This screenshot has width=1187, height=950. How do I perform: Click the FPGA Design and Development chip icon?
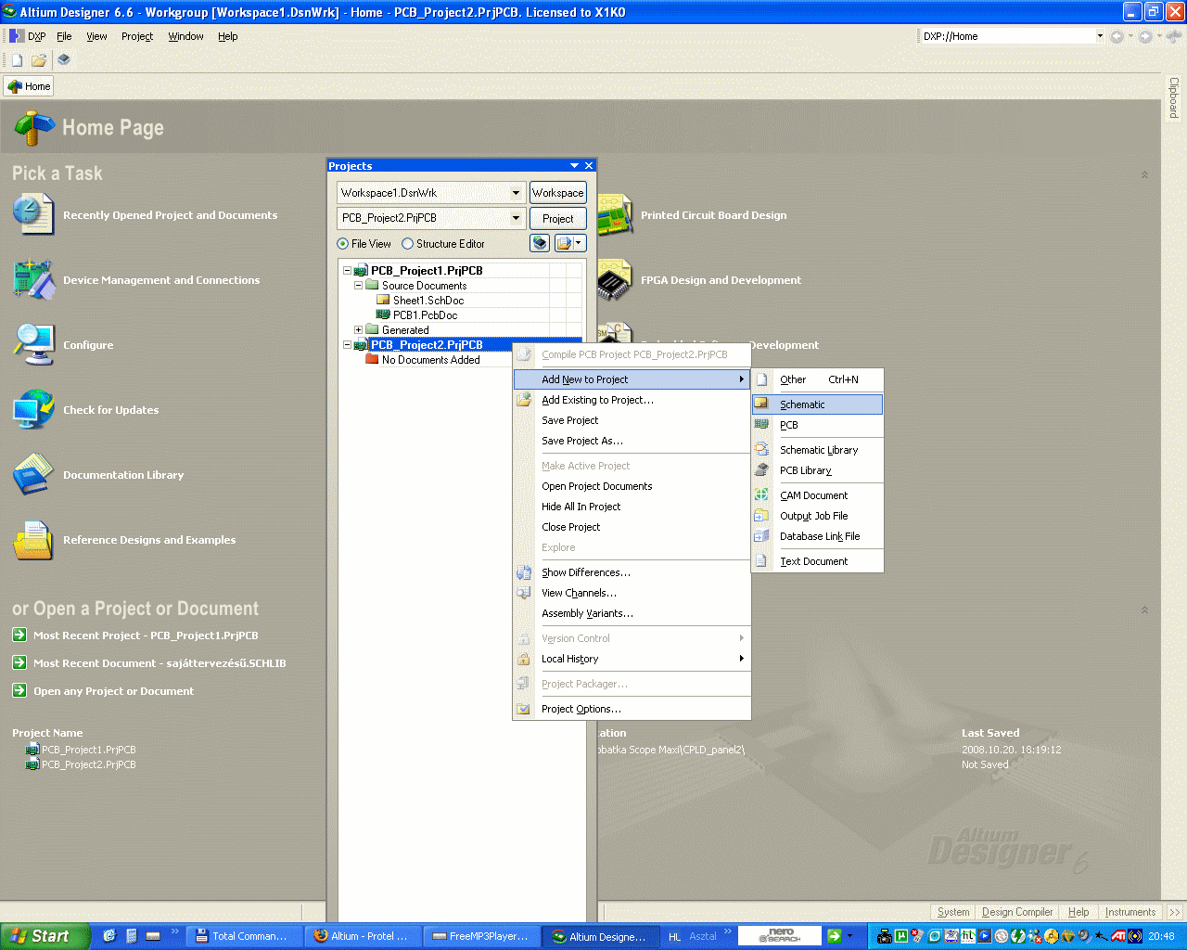coord(614,279)
